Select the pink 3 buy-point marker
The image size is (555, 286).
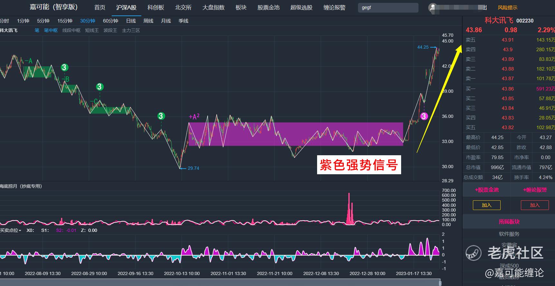tap(424, 116)
